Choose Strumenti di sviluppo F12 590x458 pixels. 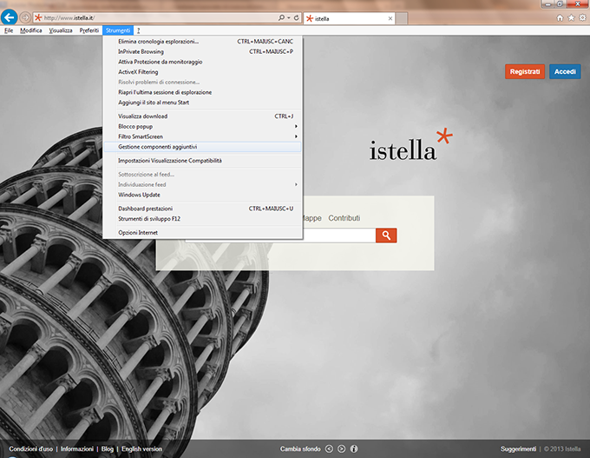202,219
